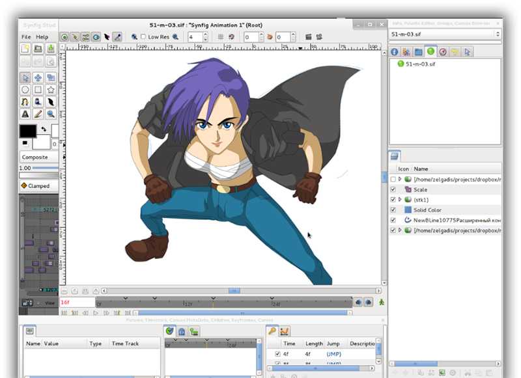The height and width of the screenshot is (378, 521).
Task: Uncheck the 4f keyframe checkbox
Action: tap(278, 354)
